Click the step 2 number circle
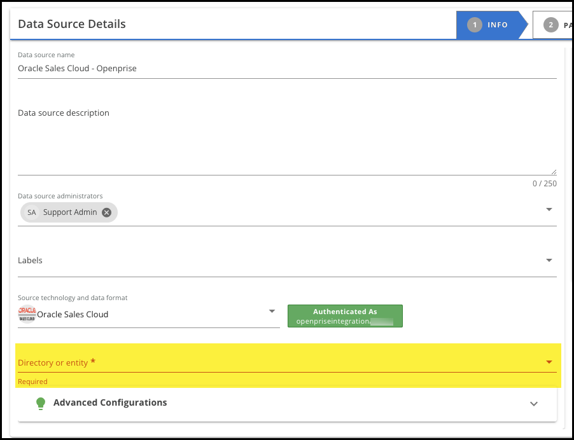574x440 pixels. (x=550, y=25)
